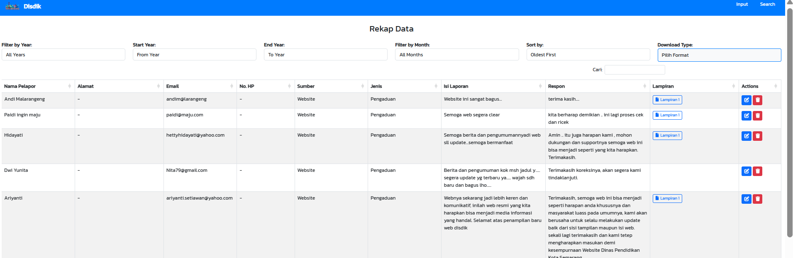Delete the Ariyanti report row
793x258 pixels.
coord(757,199)
